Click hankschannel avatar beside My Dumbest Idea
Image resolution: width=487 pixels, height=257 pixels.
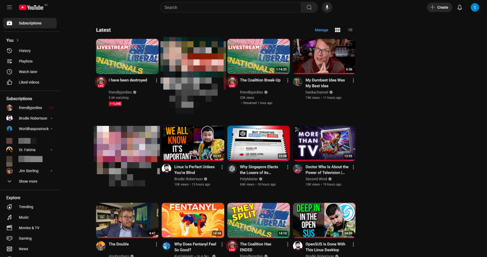297,82
